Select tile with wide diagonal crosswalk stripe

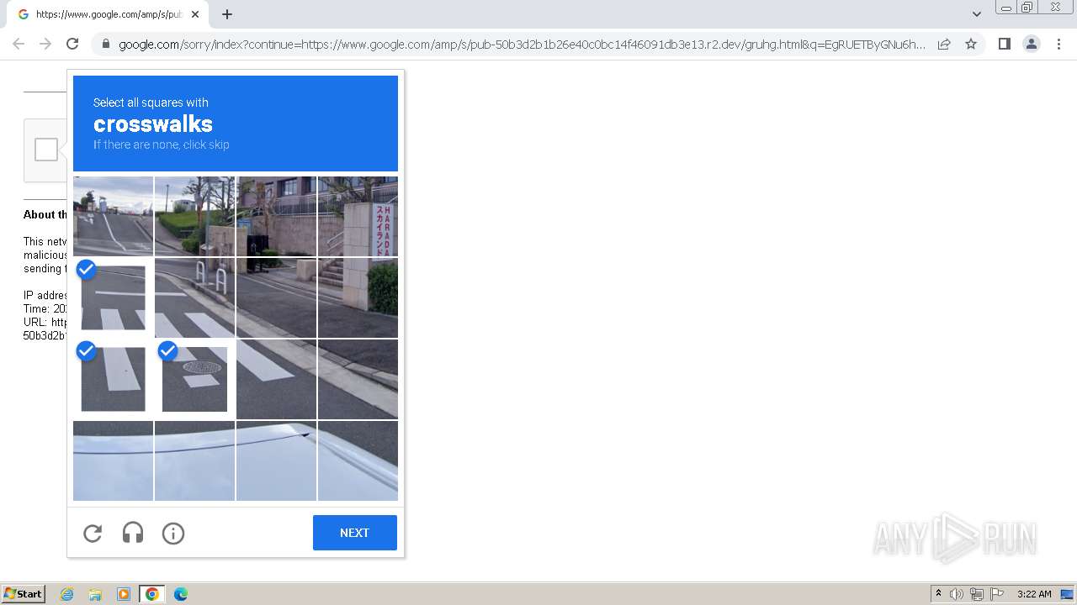[276, 379]
